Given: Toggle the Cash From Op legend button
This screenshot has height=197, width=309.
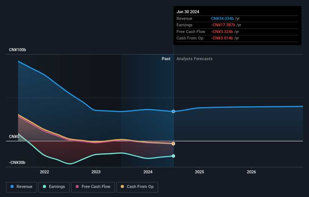Looking at the screenshot, I should (137, 187).
